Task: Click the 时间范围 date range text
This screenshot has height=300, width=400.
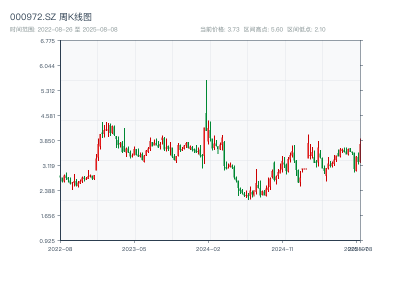Action: (63, 29)
